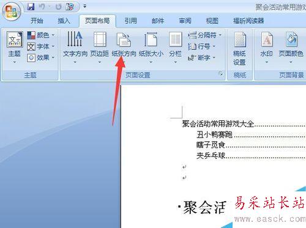Open the customize quick access toolbar dropdown
The height and width of the screenshot is (228, 306).
[x=84, y=7]
